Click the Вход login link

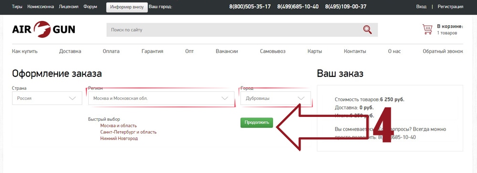click(x=421, y=7)
